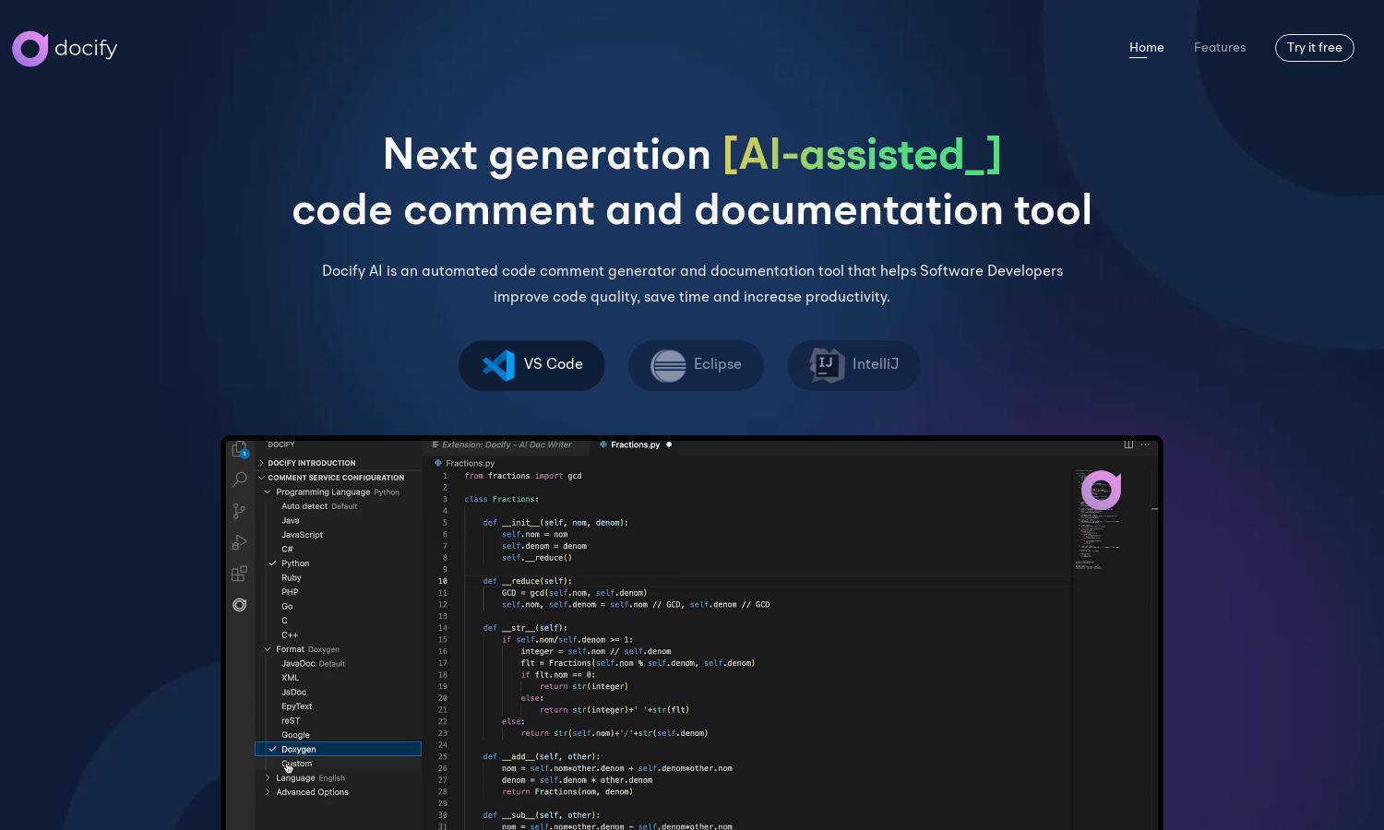This screenshot has width=1384, height=830.
Task: Select the VS Code tab button
Action: click(531, 365)
